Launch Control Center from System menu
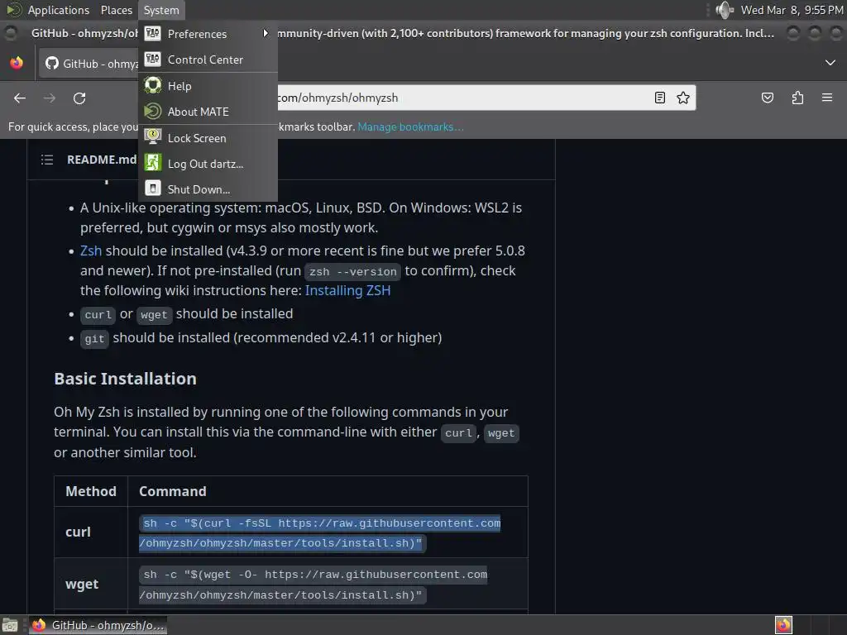The width and height of the screenshot is (847, 635). (208, 60)
